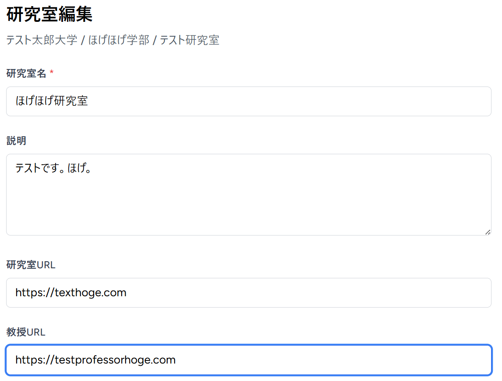Place cursor after テストです。ほげ。
The image size is (502, 381).
pyautogui.click(x=94, y=168)
